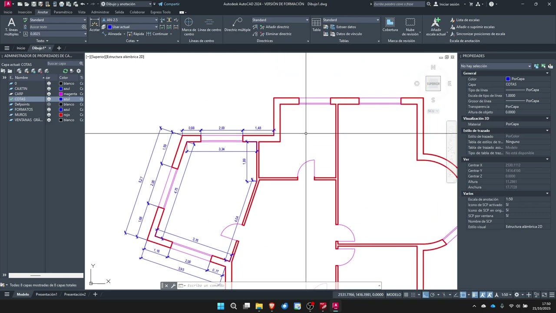The image size is (556, 313).
Task: Toggle plot icon for CAJETIN layer
Action: point(49,89)
